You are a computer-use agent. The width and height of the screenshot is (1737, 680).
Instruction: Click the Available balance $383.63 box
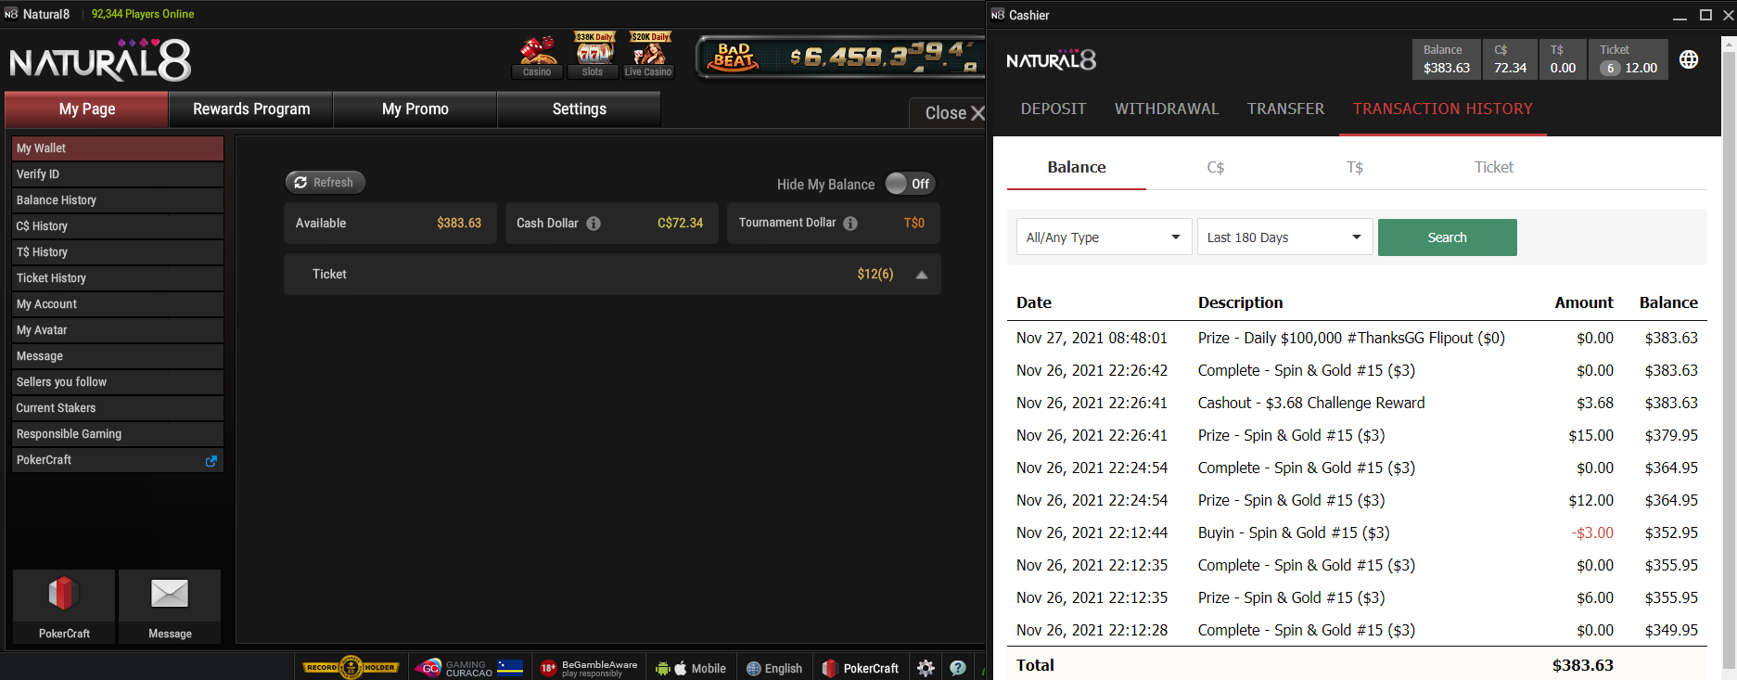(x=390, y=224)
